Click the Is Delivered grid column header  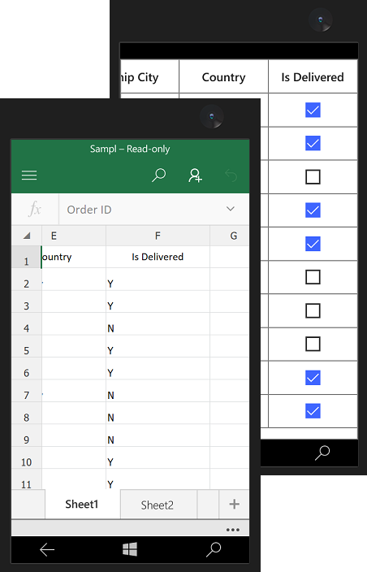tap(313, 77)
